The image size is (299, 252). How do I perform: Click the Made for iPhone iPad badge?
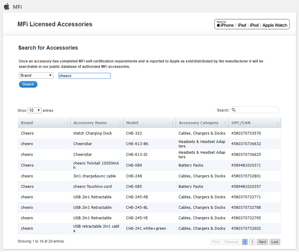pyautogui.click(x=252, y=24)
